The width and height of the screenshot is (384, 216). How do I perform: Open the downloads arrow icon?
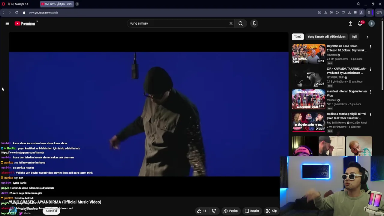(x=349, y=13)
